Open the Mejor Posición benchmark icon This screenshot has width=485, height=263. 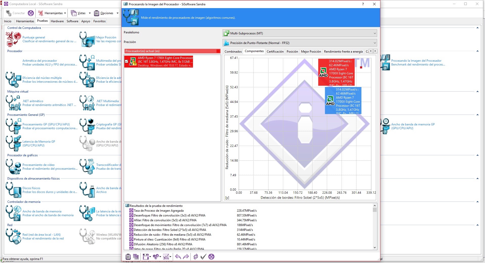click(87, 39)
